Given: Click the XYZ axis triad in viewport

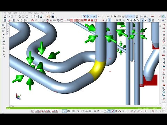Looking at the screenshot, I should pos(18,96).
